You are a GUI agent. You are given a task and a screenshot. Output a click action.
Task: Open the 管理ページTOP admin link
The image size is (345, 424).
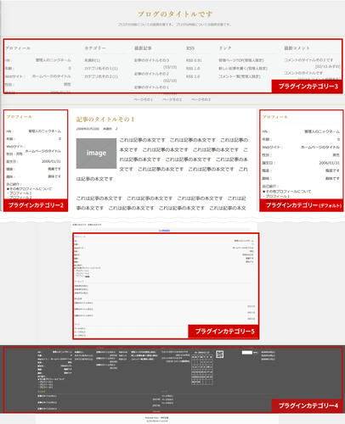point(241,60)
